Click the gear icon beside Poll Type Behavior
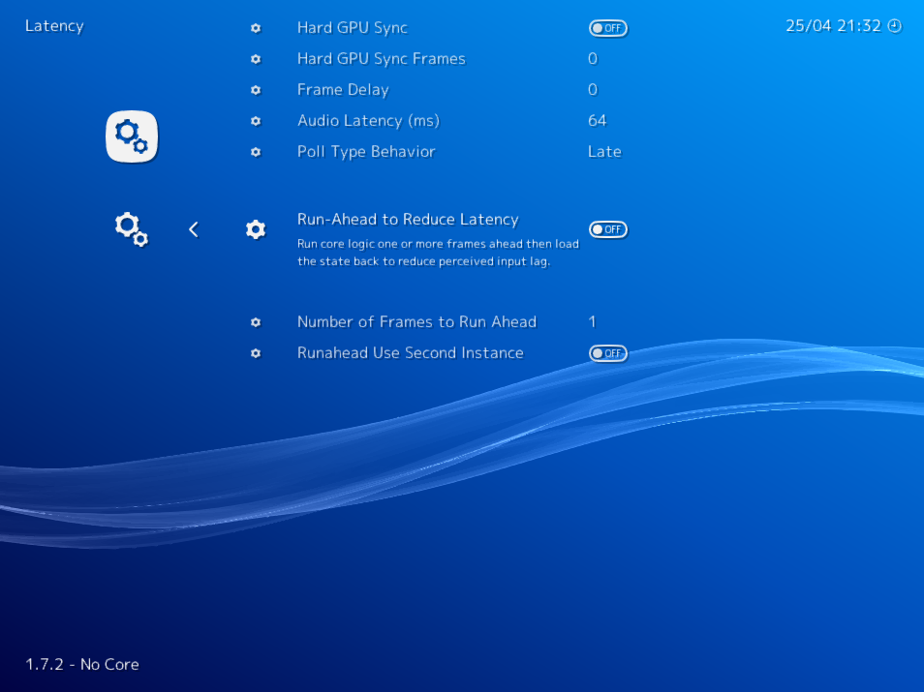Screen dimensions: 924x692 point(256,152)
